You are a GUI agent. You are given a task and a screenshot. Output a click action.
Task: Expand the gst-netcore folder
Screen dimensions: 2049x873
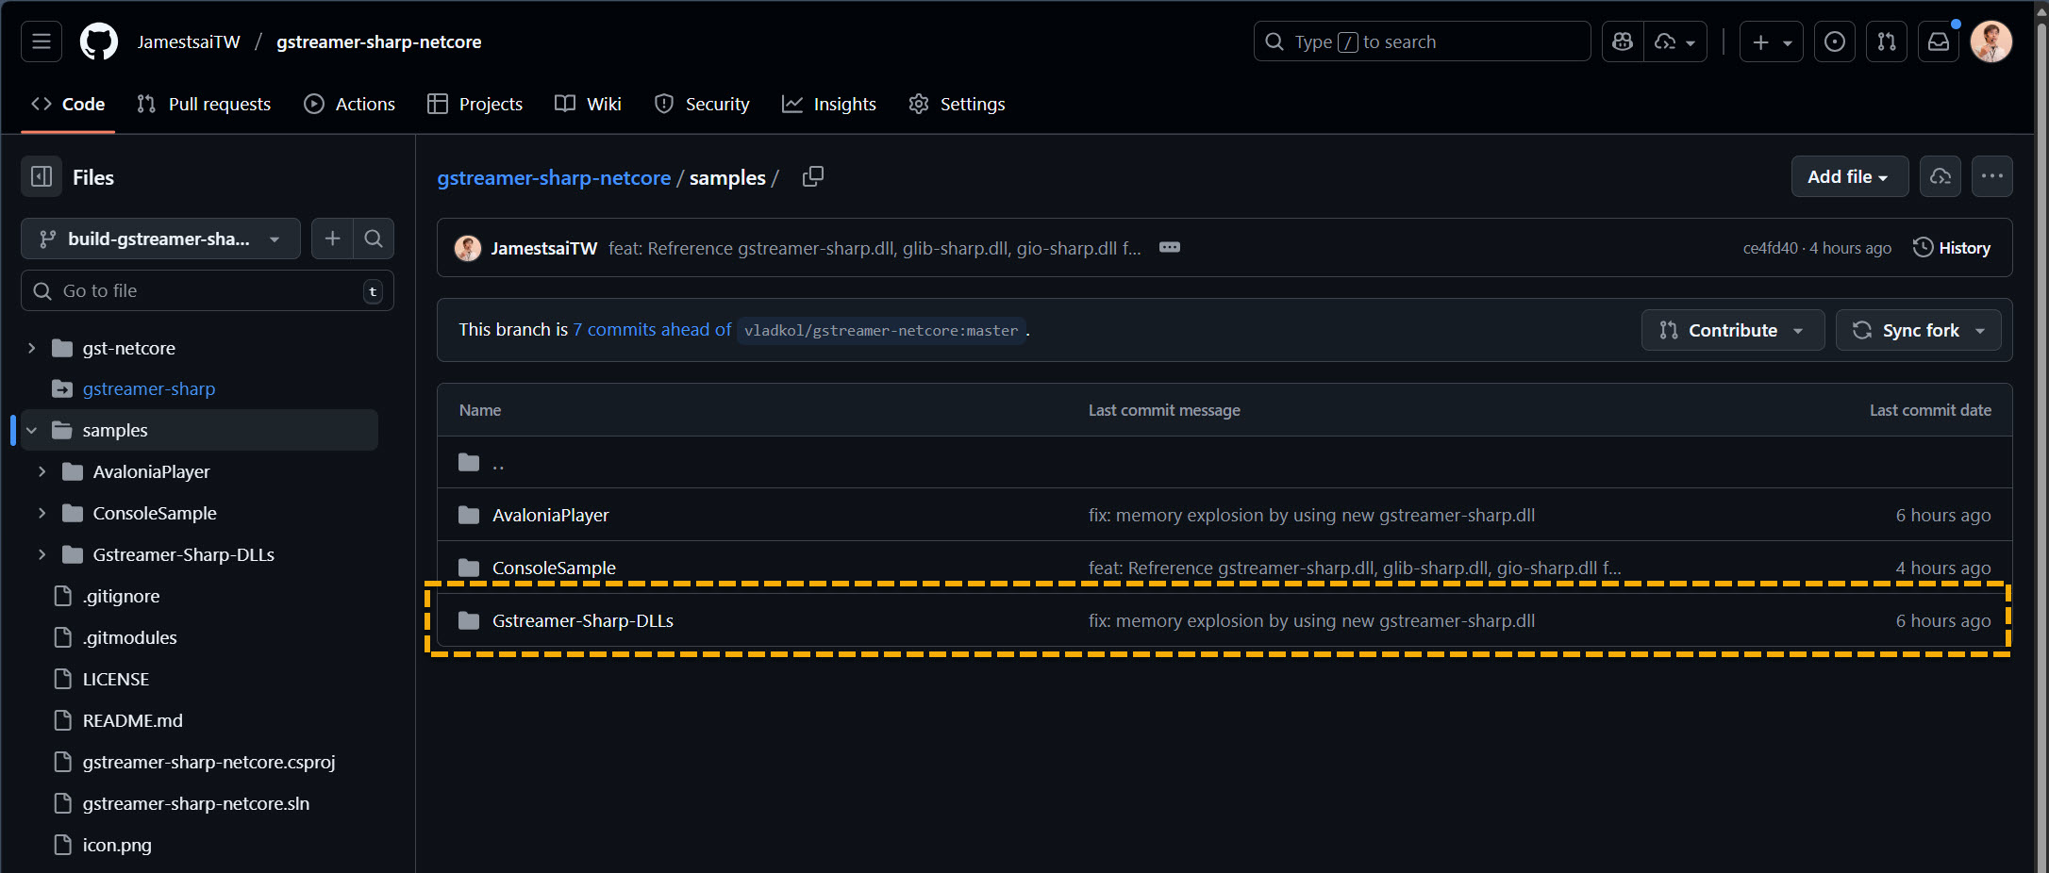point(32,348)
